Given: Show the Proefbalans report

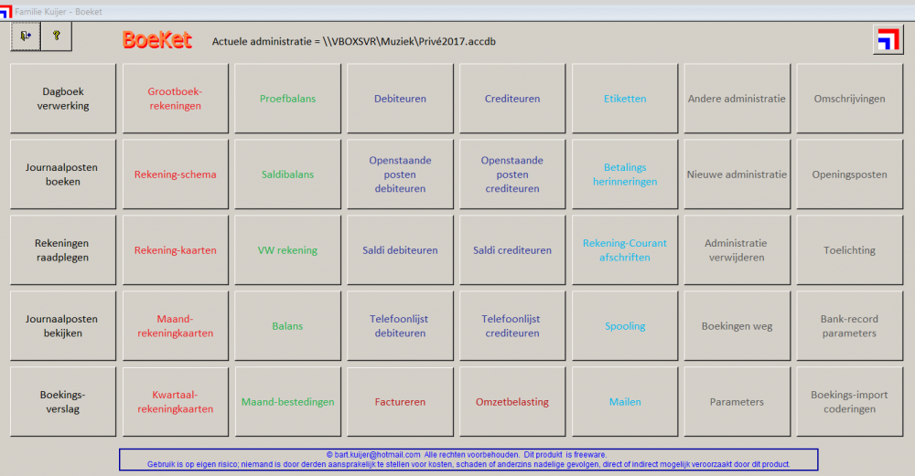Looking at the screenshot, I should pyautogui.click(x=287, y=99).
